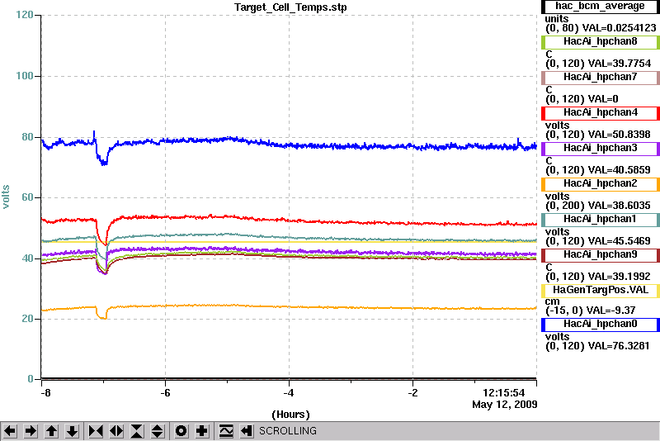The width and height of the screenshot is (660, 441).
Task: Click the 80 y-axis tick label
Action: pos(27,137)
